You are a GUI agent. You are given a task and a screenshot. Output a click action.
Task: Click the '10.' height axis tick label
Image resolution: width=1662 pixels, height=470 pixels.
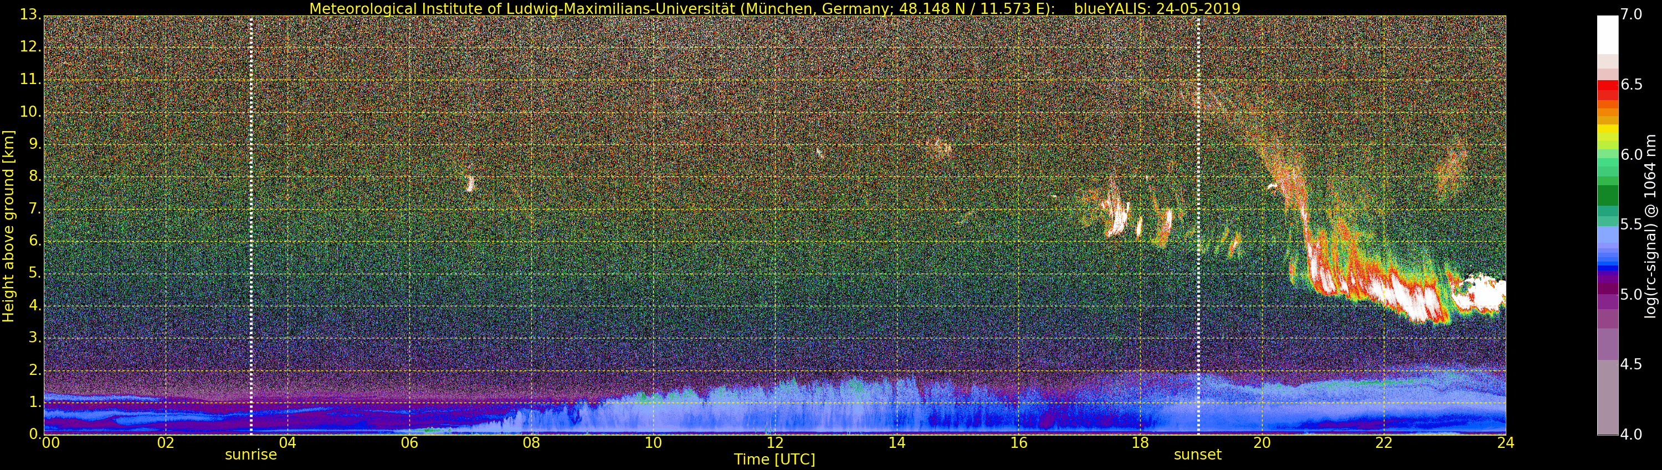(x=30, y=111)
